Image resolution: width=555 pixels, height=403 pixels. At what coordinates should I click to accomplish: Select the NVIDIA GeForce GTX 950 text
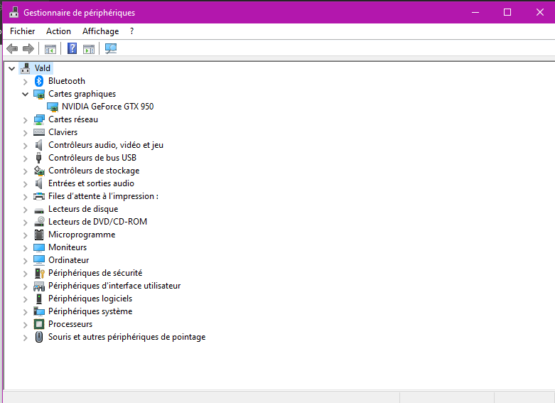coord(107,107)
